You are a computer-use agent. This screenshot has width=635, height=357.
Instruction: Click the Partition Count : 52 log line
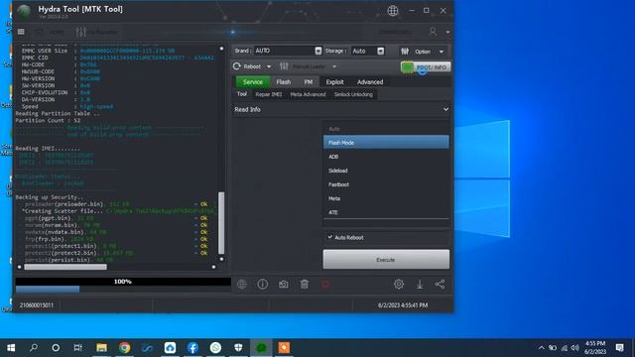tap(48, 121)
